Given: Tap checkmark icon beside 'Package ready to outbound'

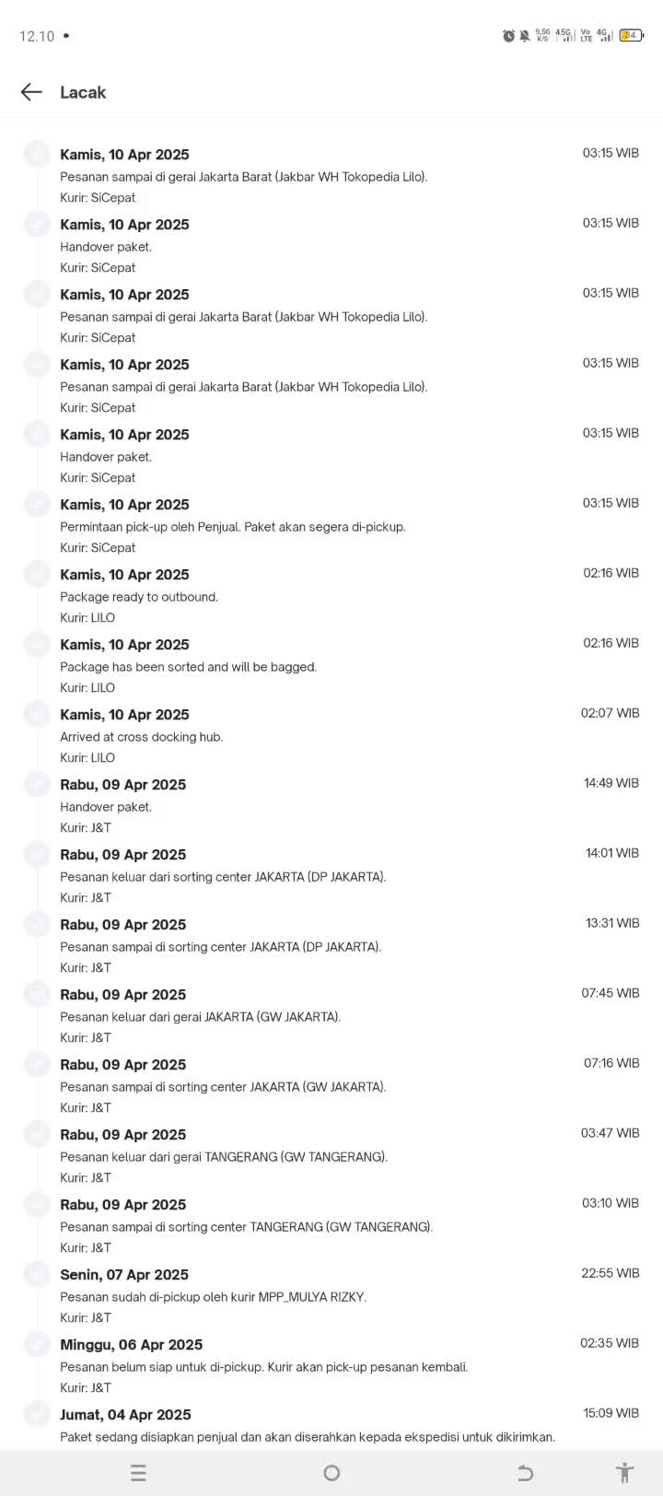Looking at the screenshot, I should 37,575.
